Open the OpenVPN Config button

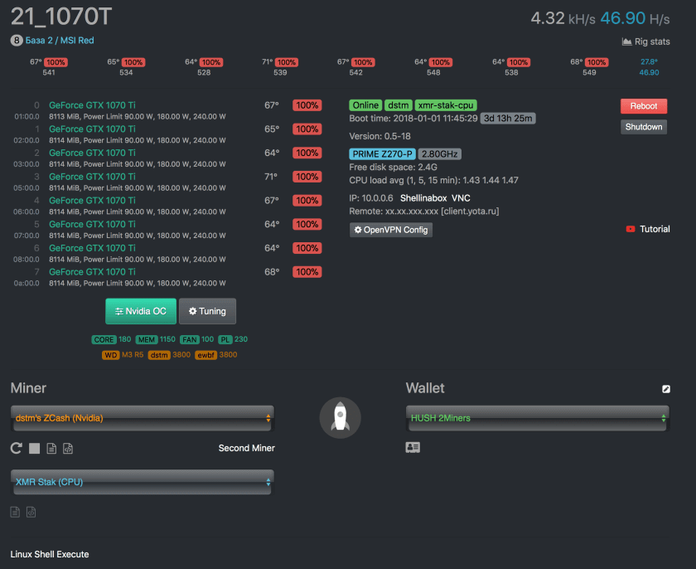[390, 230]
